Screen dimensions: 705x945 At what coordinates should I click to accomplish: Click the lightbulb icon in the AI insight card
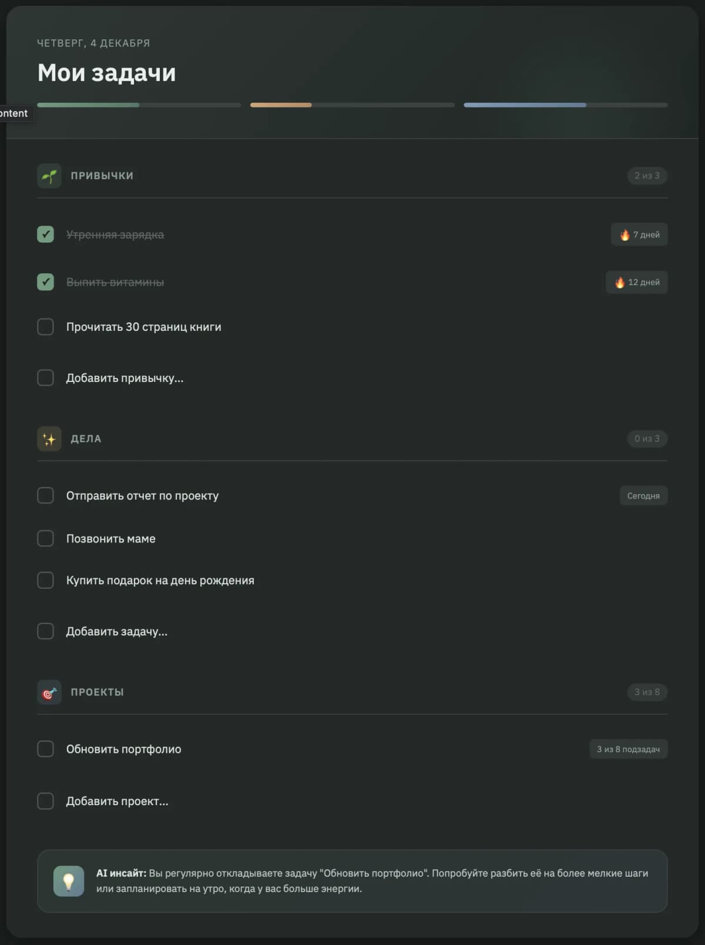point(70,881)
